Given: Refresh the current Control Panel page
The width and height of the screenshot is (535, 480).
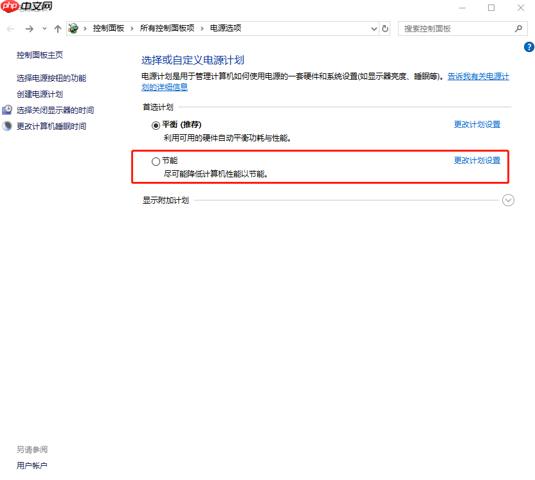Looking at the screenshot, I should (385, 28).
